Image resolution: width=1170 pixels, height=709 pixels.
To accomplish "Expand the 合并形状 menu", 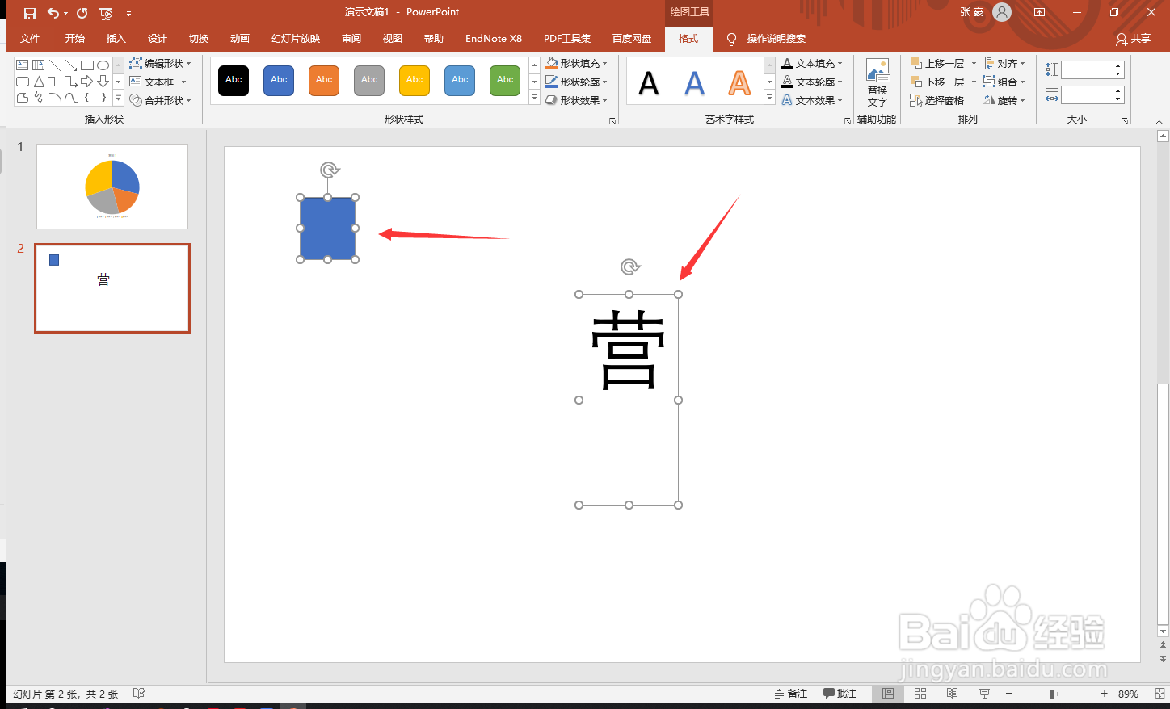I will pyautogui.click(x=160, y=100).
